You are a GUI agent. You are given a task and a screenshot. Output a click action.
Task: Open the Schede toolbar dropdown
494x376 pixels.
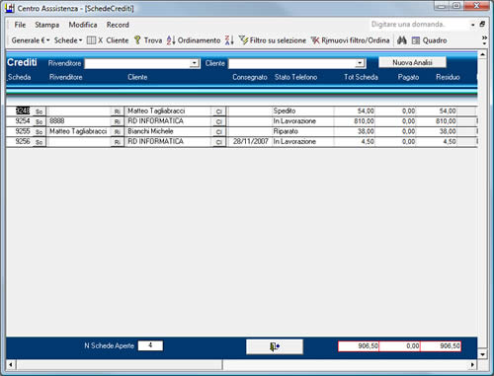click(68, 40)
